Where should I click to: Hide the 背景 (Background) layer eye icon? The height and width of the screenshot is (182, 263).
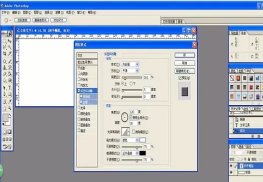(x=231, y=172)
